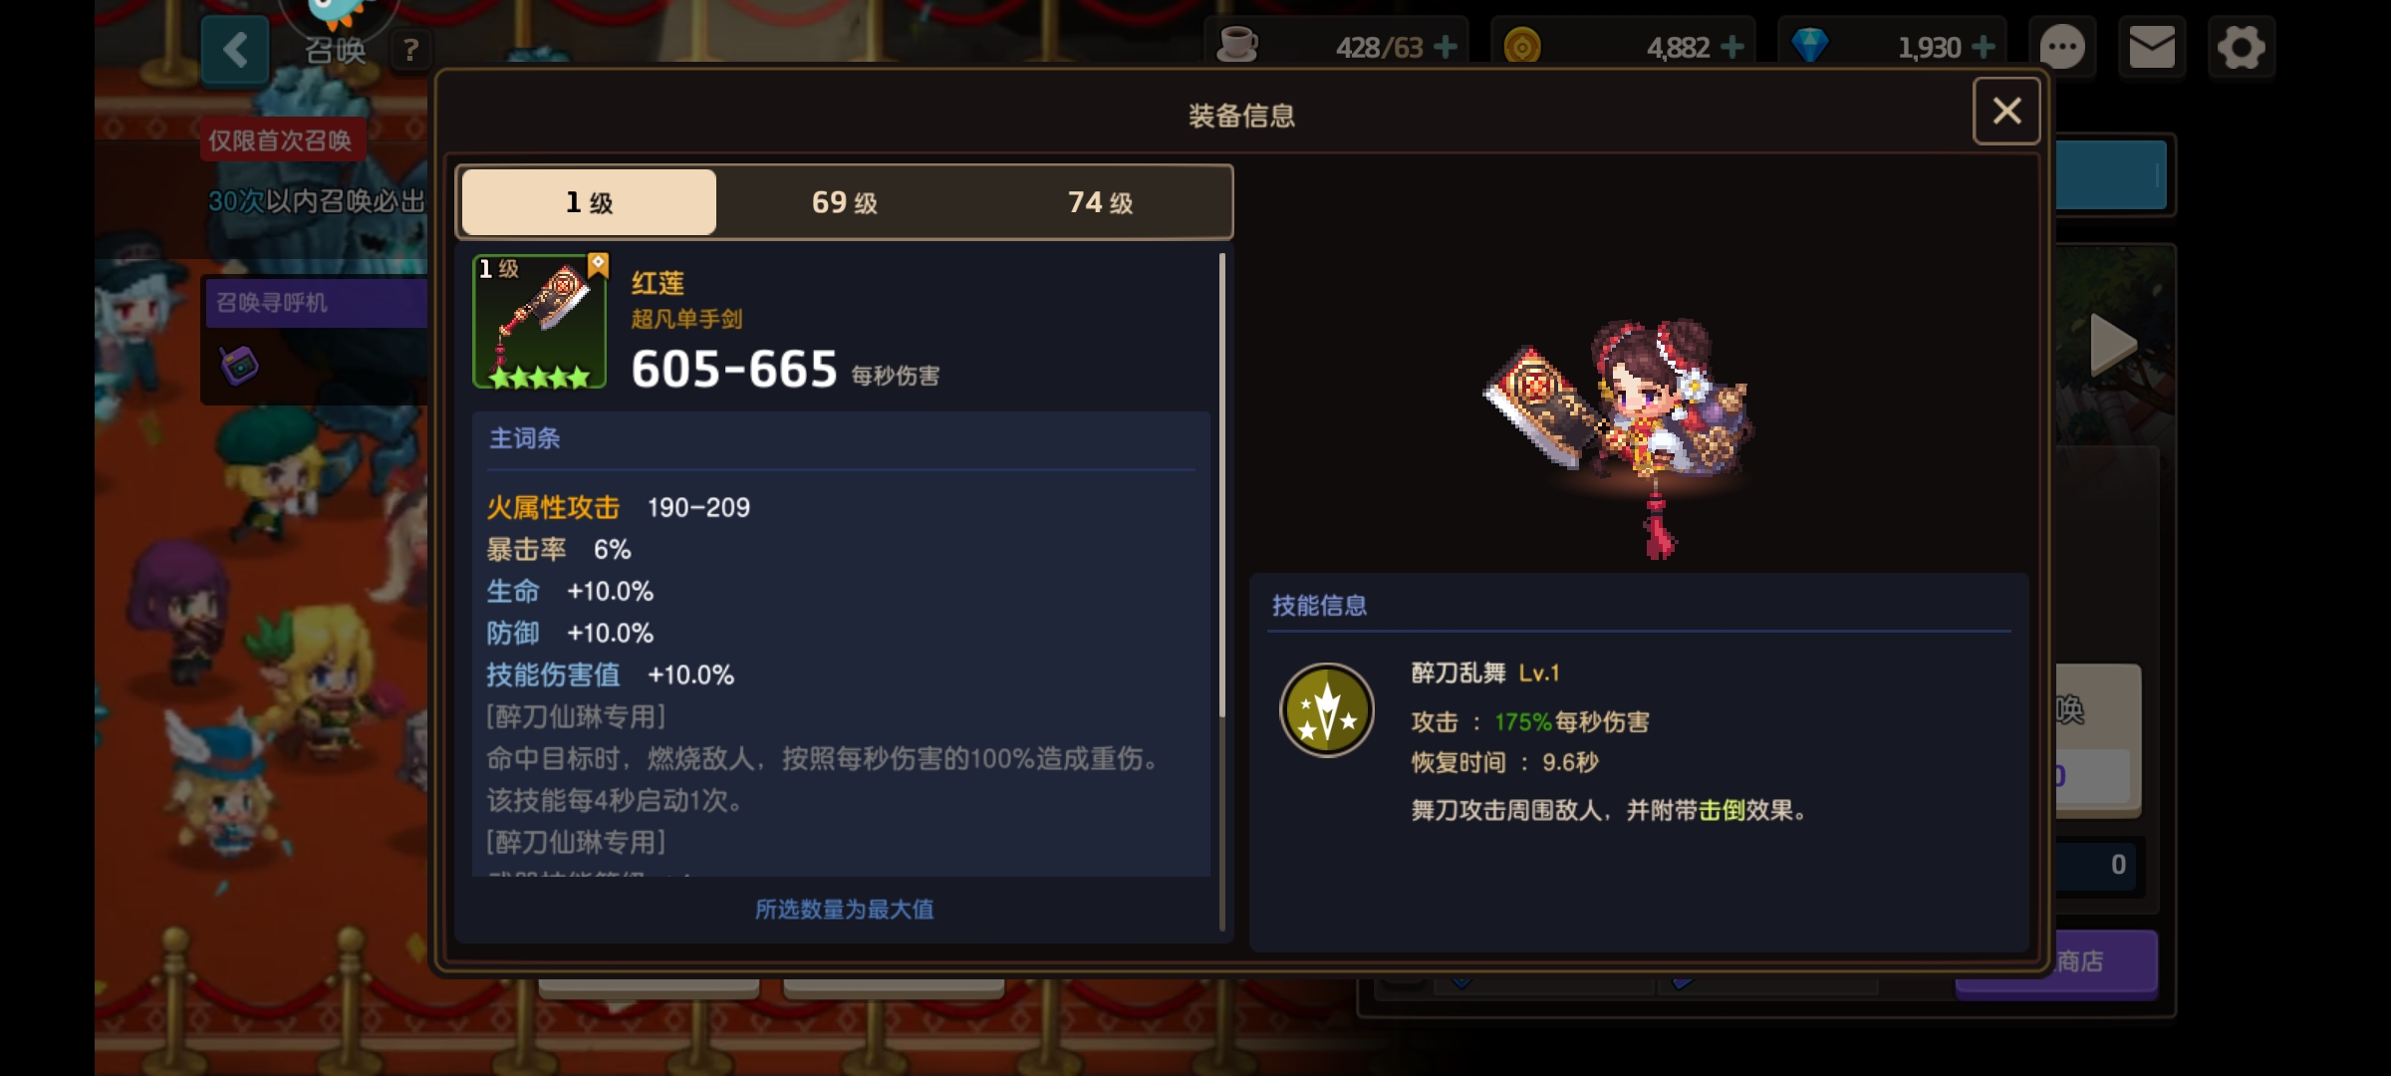The image size is (2391, 1076).
Task: Add gold with the plus next to 4,882
Action: pos(1732,47)
